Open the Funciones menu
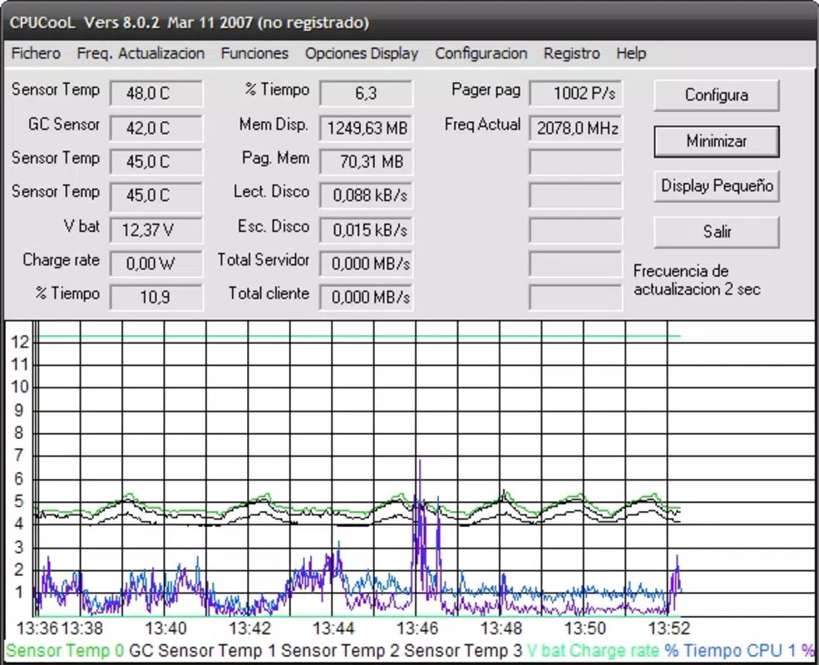819x665 pixels. click(x=254, y=53)
